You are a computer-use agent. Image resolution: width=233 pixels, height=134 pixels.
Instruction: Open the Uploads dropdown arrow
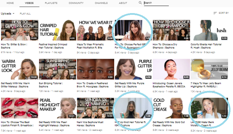[x=13, y=13]
